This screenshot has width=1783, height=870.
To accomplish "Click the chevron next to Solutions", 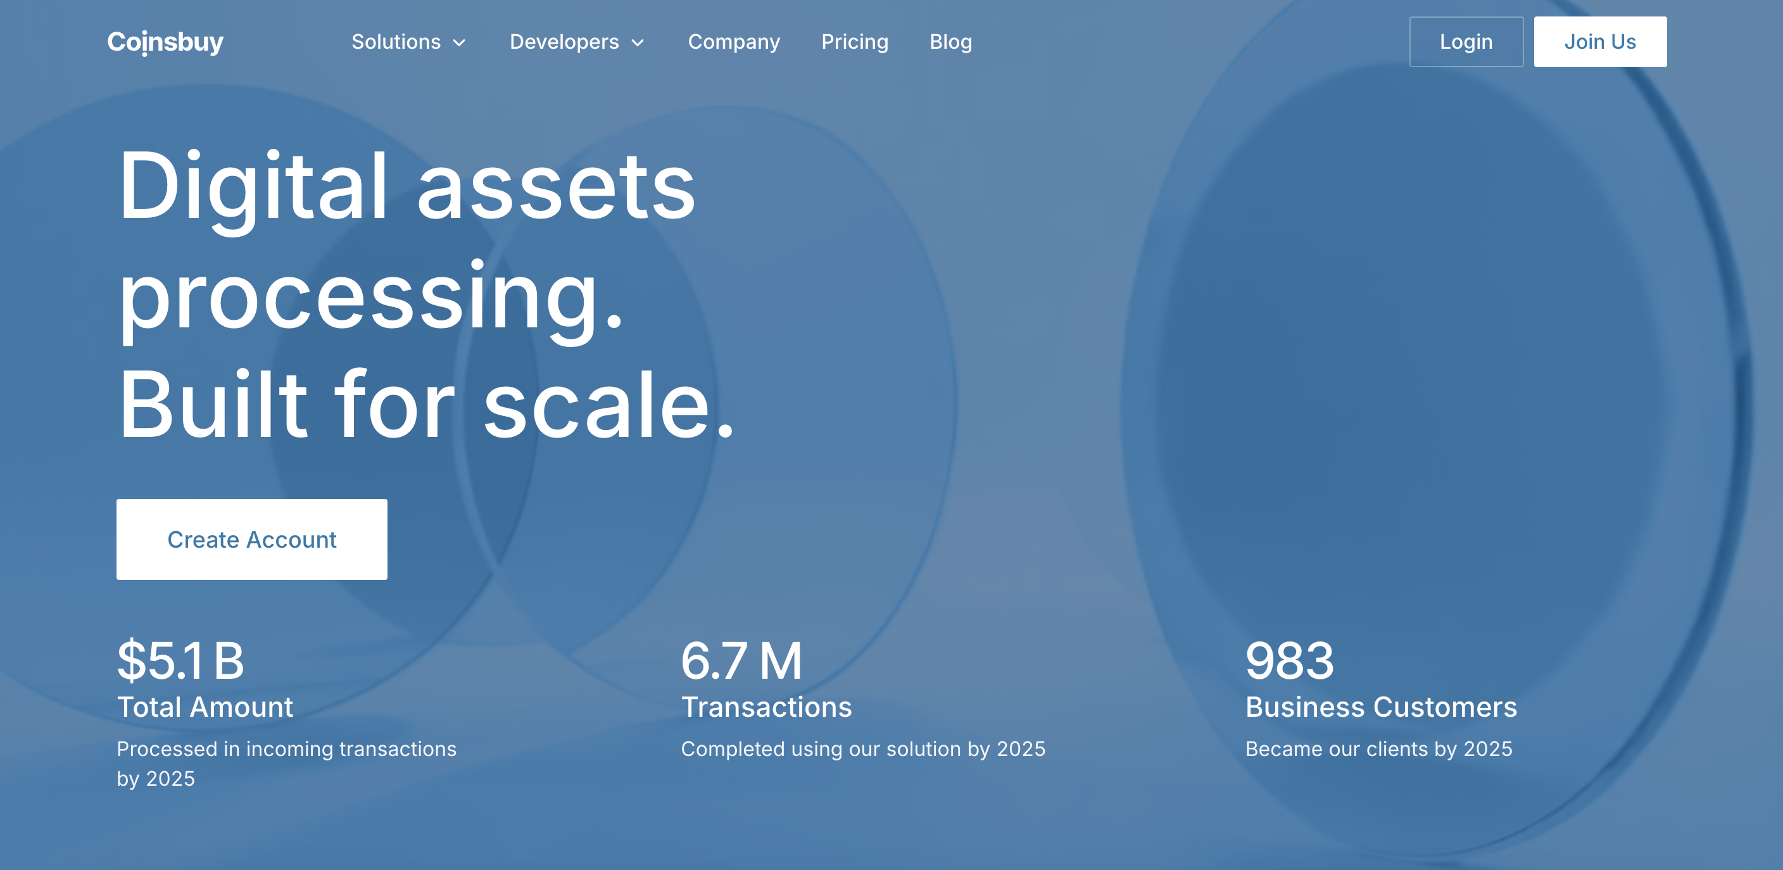I will pyautogui.click(x=460, y=43).
